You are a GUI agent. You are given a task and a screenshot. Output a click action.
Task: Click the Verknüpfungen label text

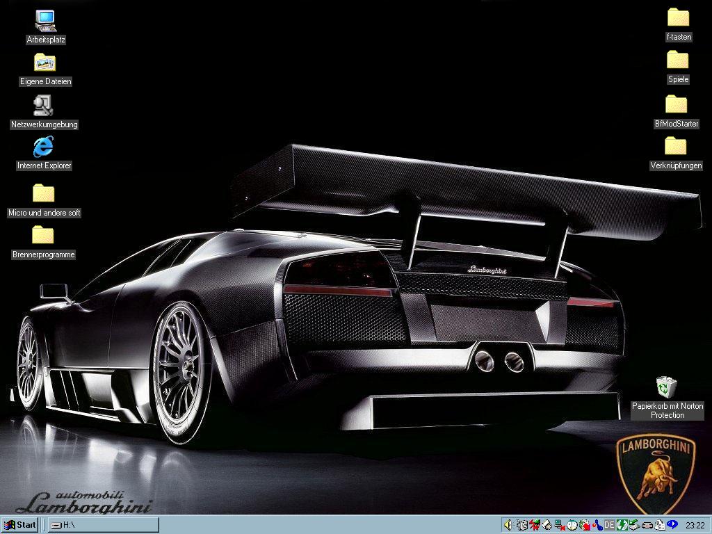point(676,165)
